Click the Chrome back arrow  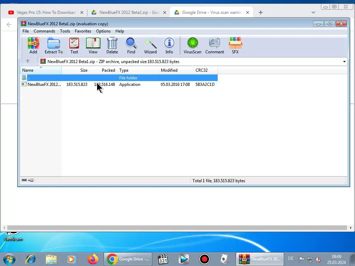coord(9,25)
